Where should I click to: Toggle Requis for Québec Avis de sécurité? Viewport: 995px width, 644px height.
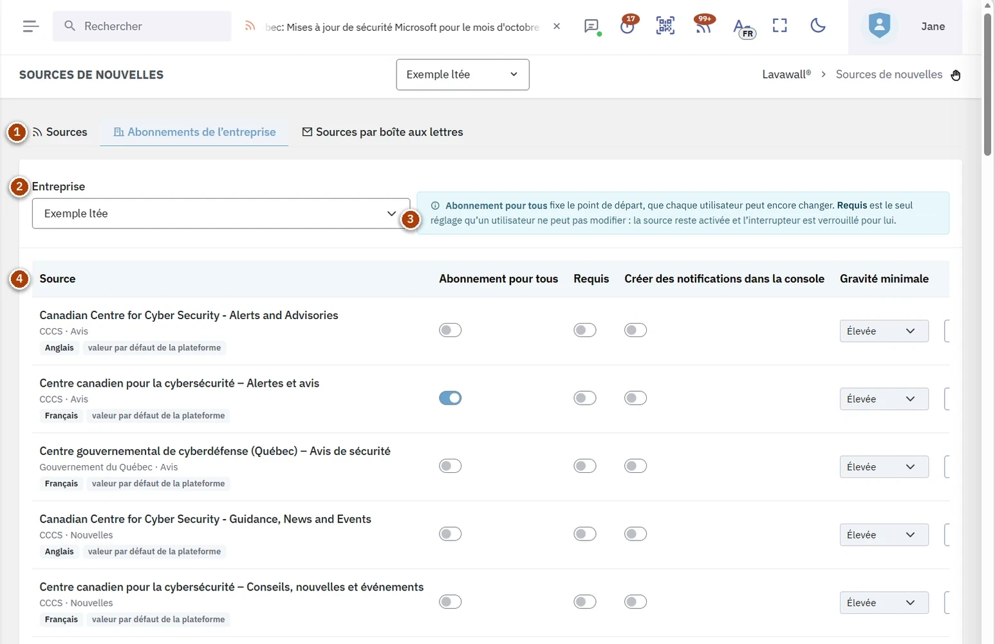point(585,466)
